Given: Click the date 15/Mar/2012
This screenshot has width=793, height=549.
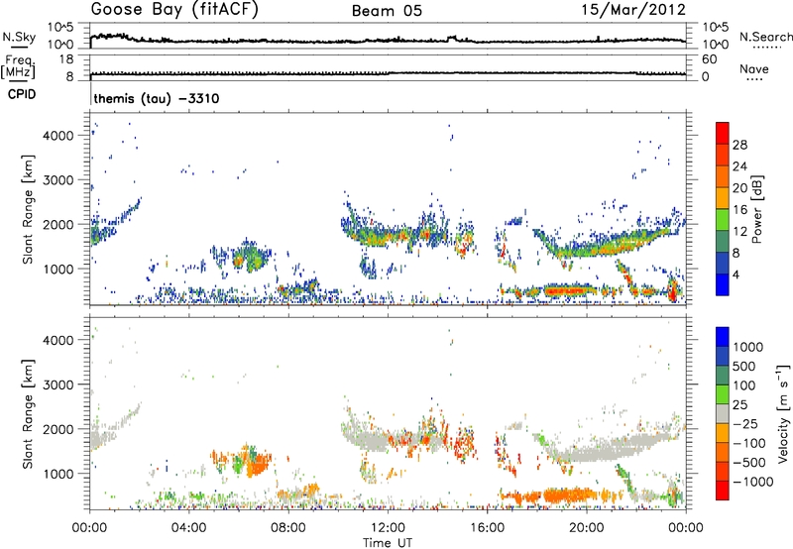Looking at the screenshot, I should click(x=633, y=10).
